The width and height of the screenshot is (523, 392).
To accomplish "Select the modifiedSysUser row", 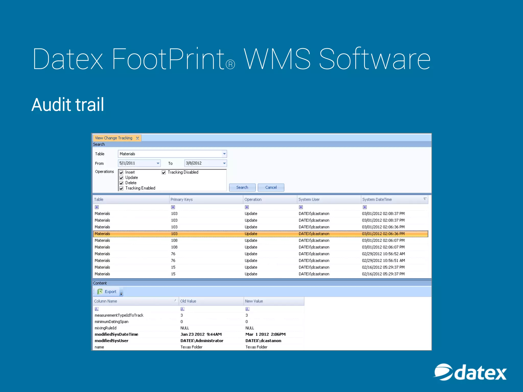I will [198, 341].
